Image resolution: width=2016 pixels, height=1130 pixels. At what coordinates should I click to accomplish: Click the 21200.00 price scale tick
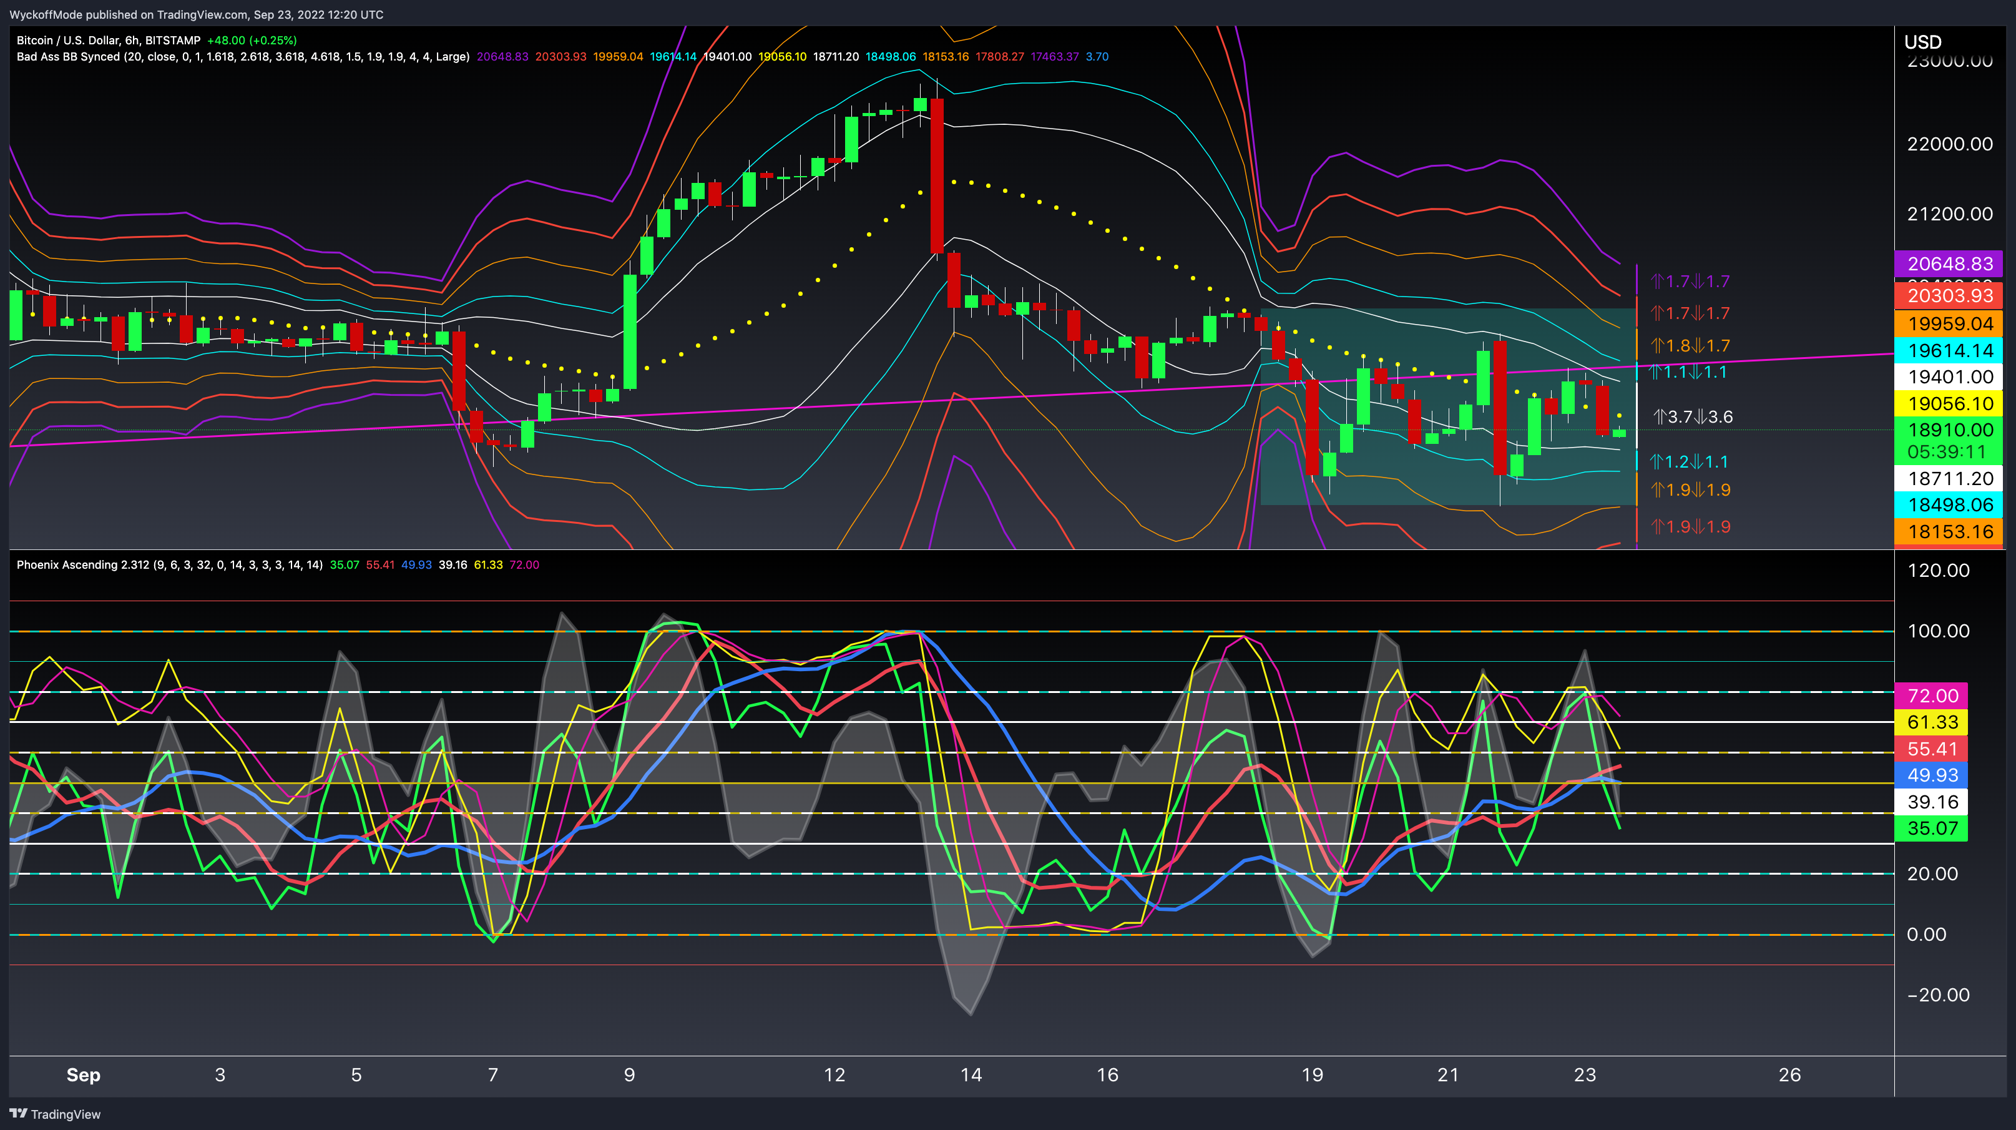pyautogui.click(x=1949, y=214)
